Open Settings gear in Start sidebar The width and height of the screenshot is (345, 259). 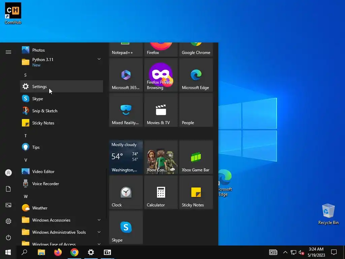[8, 221]
